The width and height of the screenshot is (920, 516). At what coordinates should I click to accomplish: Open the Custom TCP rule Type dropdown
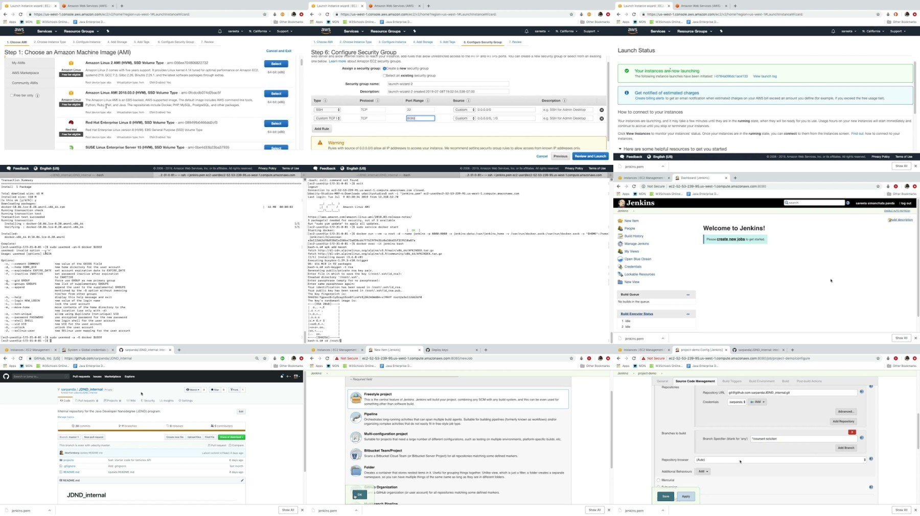[327, 118]
